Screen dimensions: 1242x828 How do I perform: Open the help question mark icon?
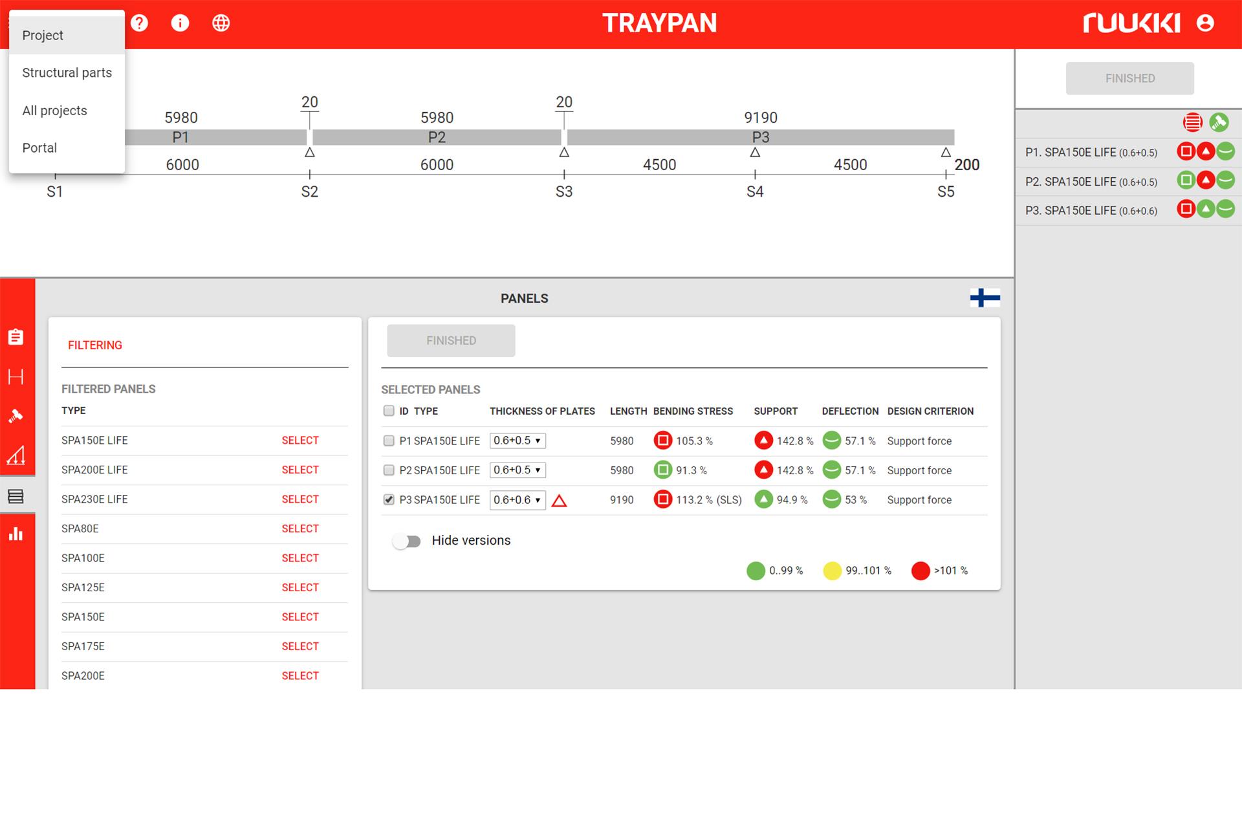(x=139, y=23)
